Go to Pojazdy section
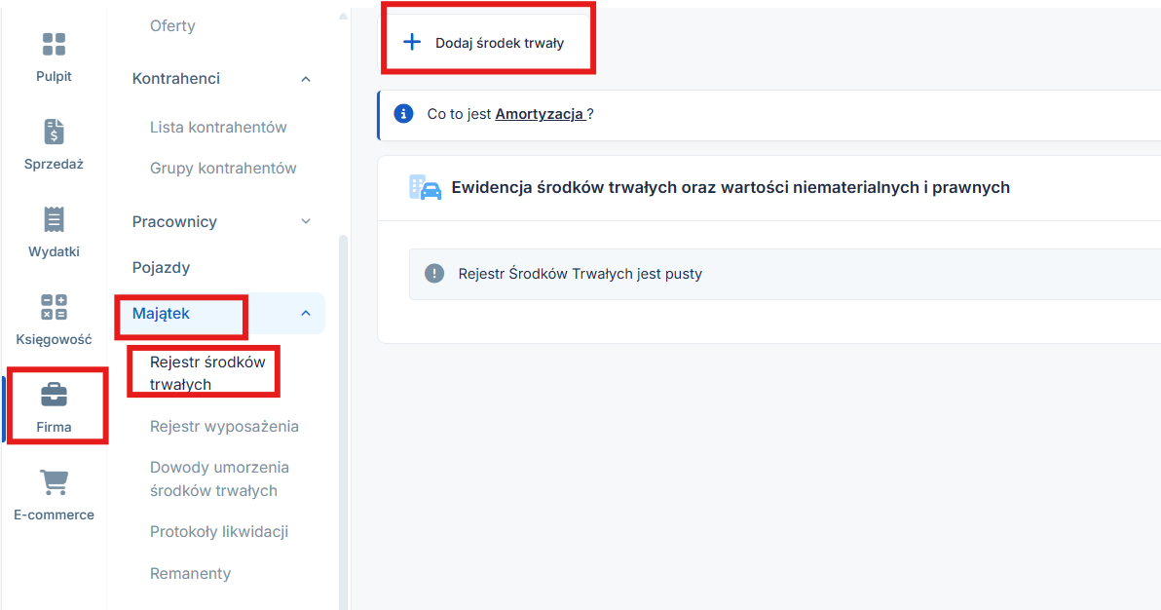Image resolution: width=1161 pixels, height=610 pixels. [x=161, y=267]
